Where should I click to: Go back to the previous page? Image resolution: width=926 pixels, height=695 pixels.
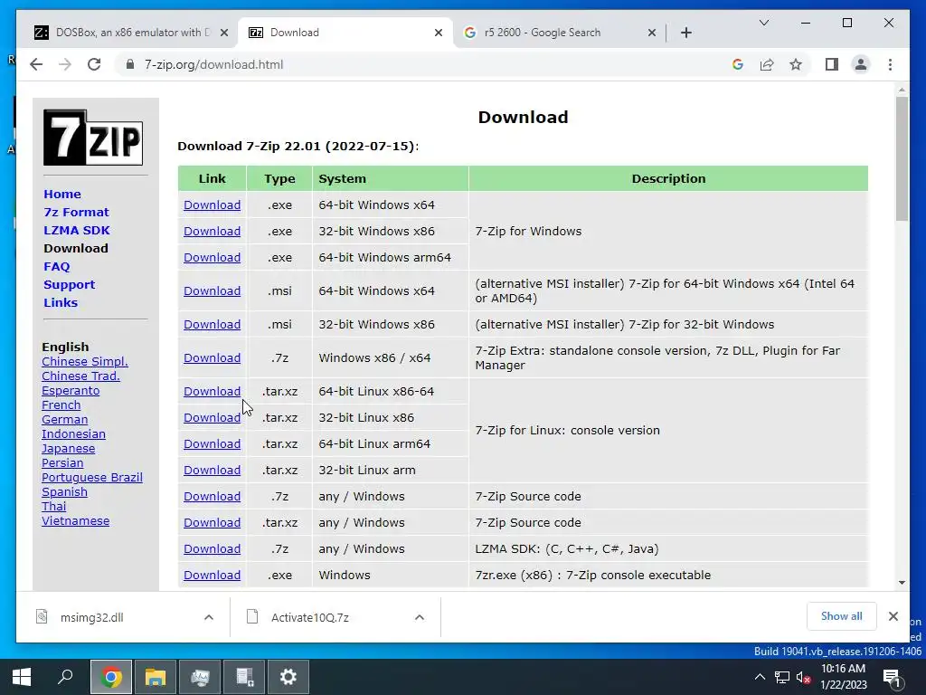click(36, 64)
